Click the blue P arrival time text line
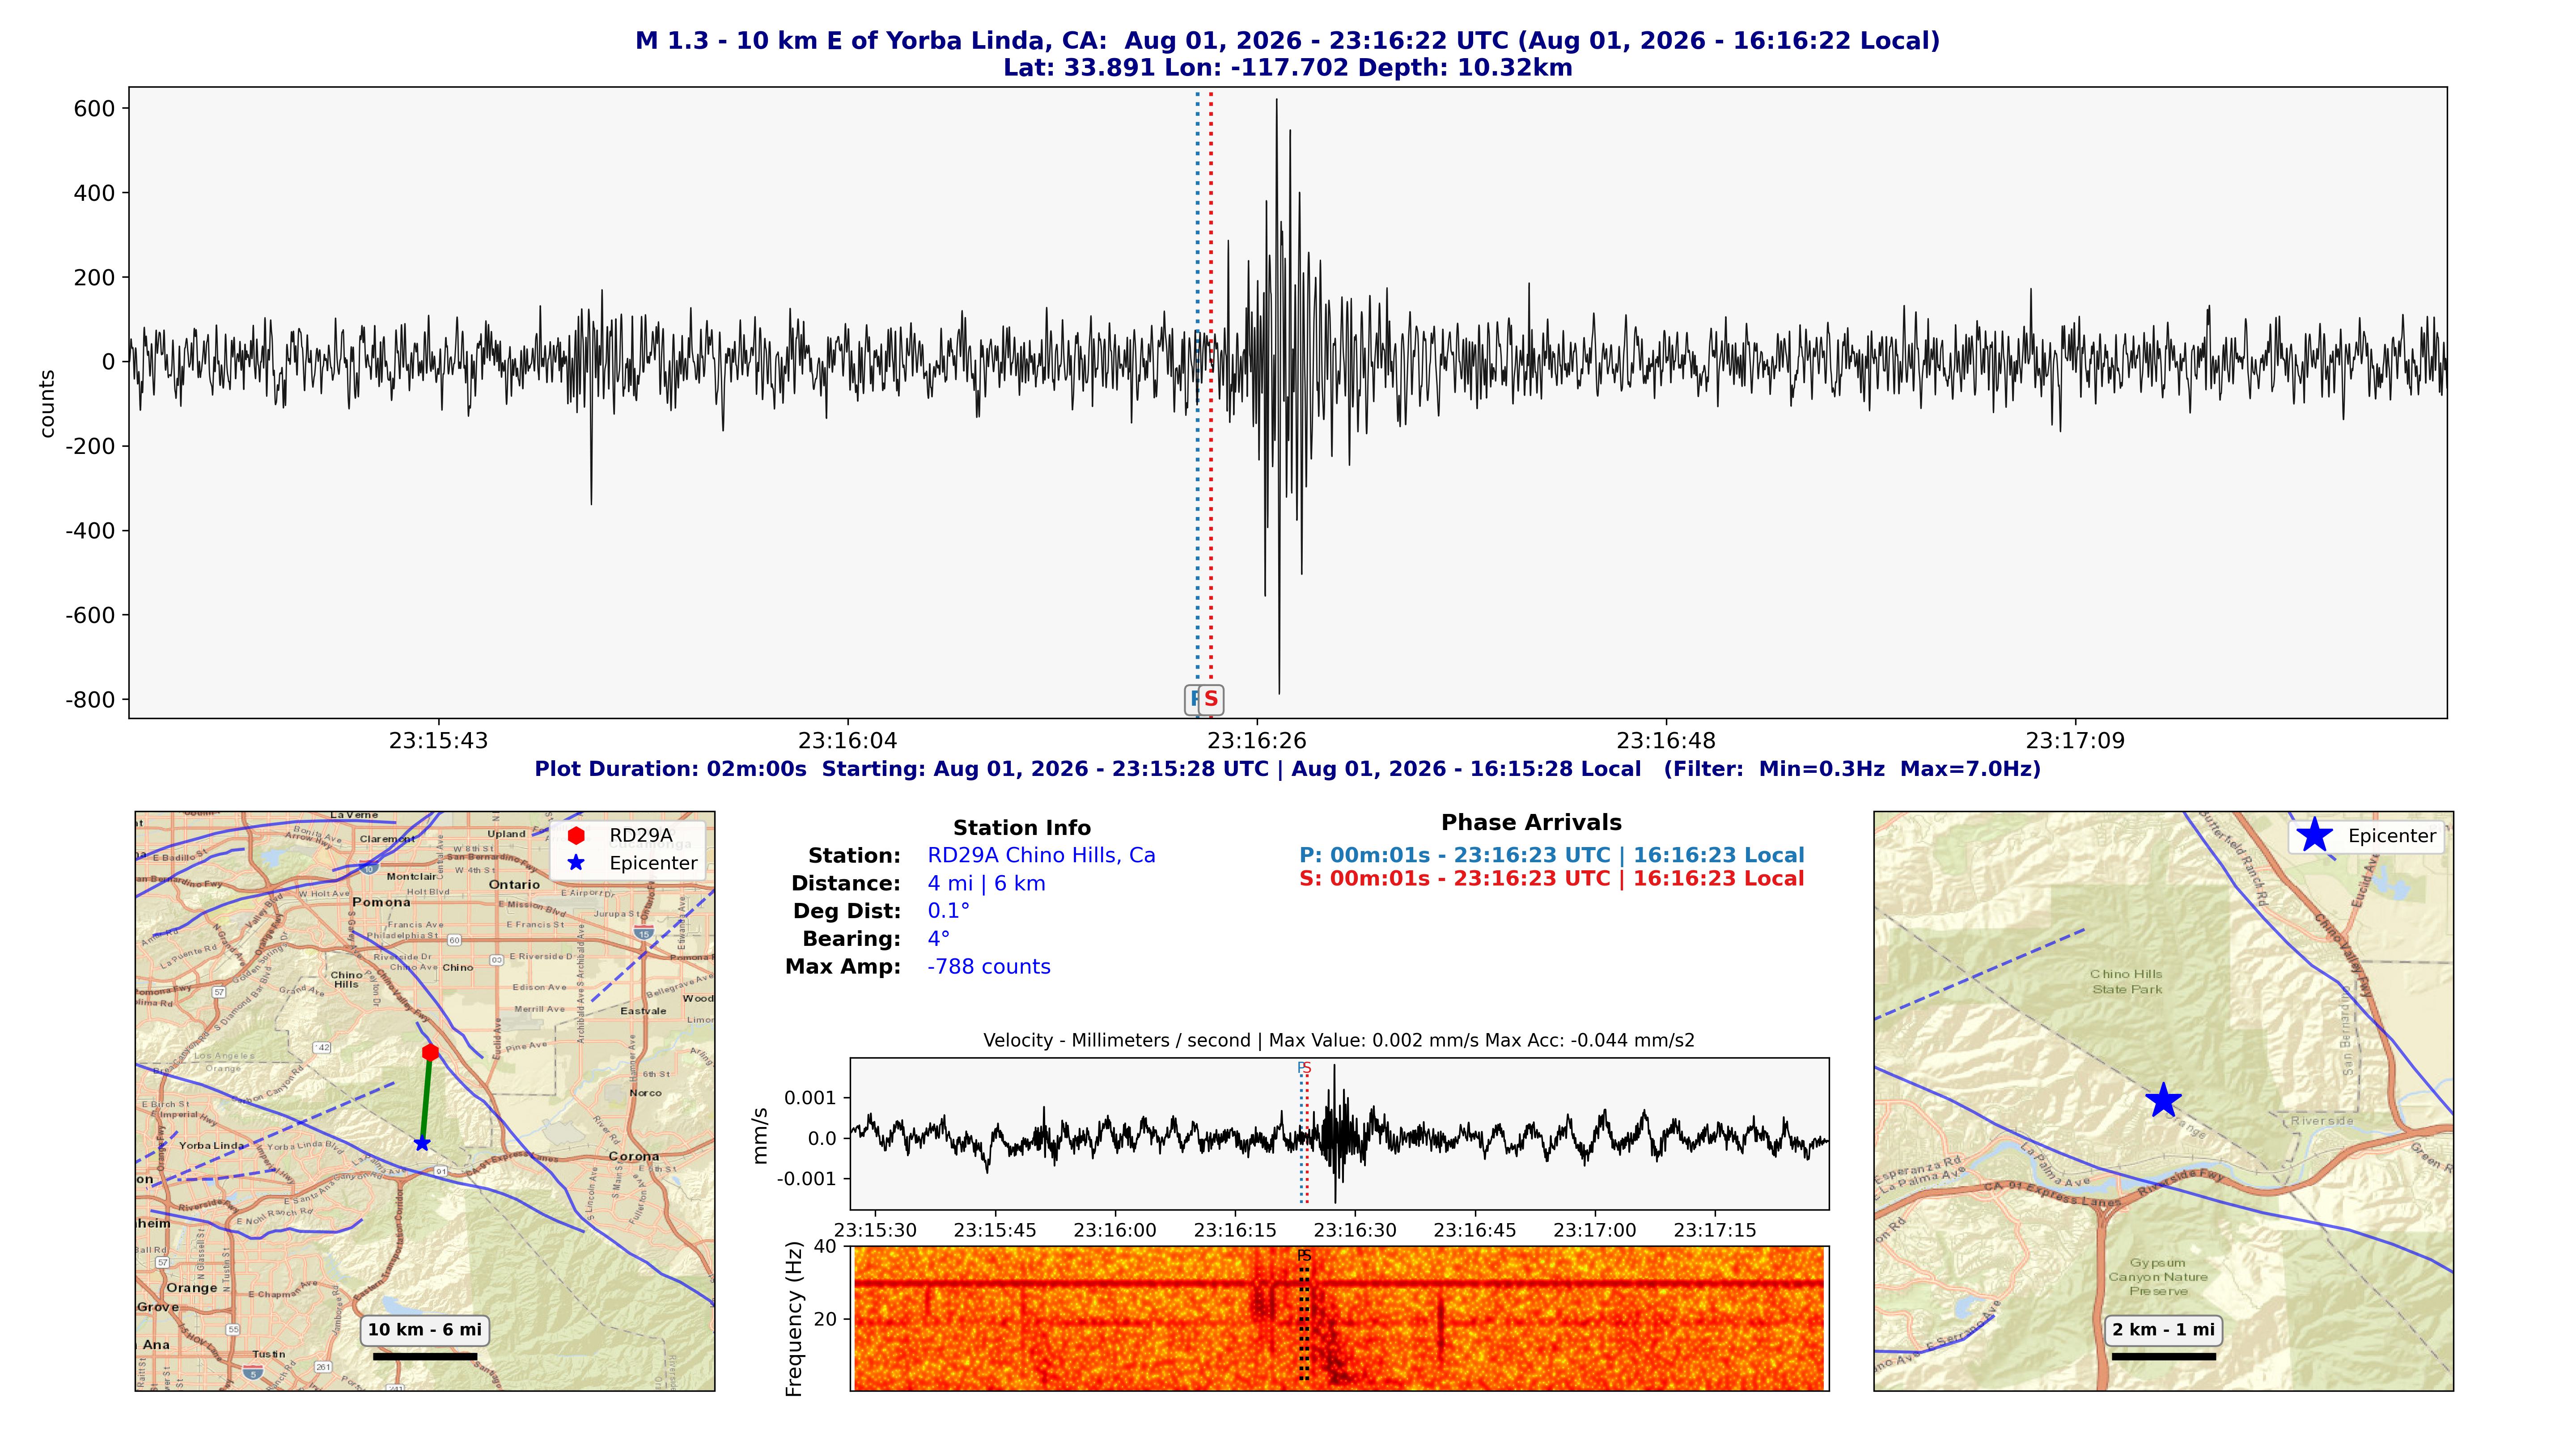The image size is (2576, 1449). tap(1552, 855)
